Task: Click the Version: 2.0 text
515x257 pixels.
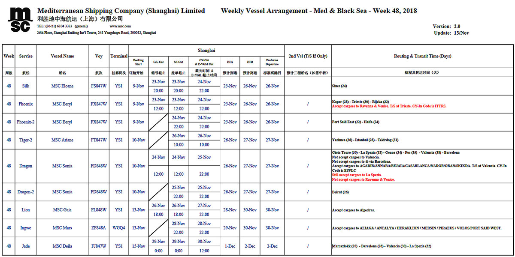Action: pos(447,27)
